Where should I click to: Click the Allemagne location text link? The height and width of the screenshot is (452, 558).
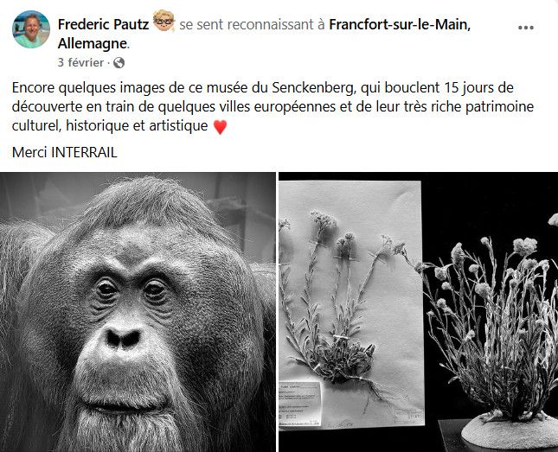[93, 43]
